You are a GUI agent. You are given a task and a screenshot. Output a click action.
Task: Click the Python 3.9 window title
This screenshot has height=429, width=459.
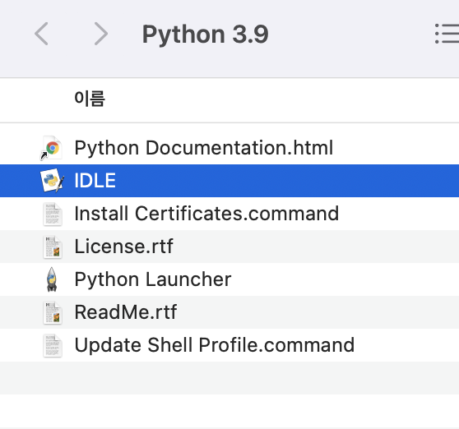(205, 35)
